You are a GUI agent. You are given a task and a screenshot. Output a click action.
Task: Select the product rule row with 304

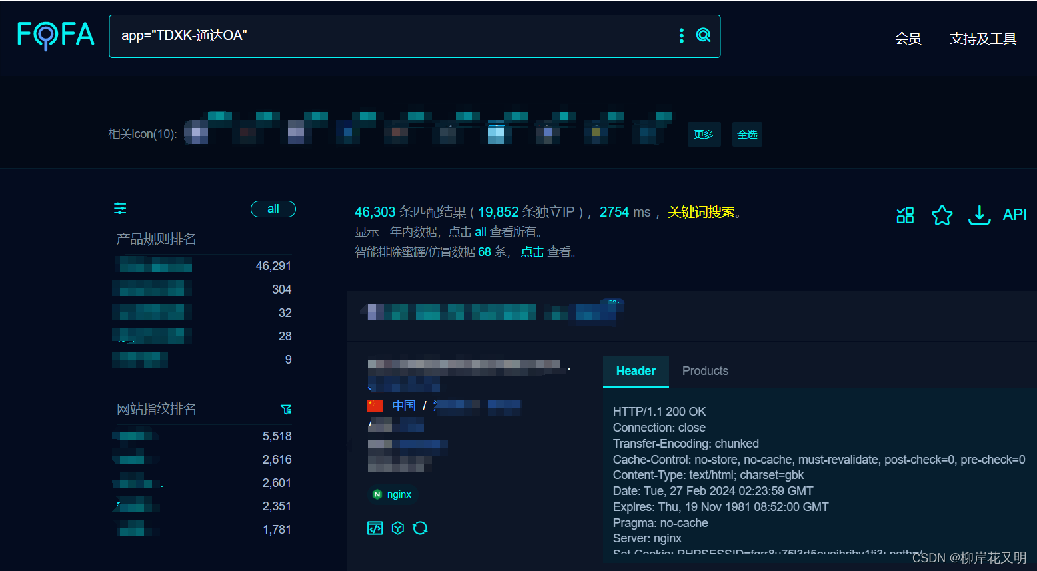pyautogui.click(x=203, y=289)
